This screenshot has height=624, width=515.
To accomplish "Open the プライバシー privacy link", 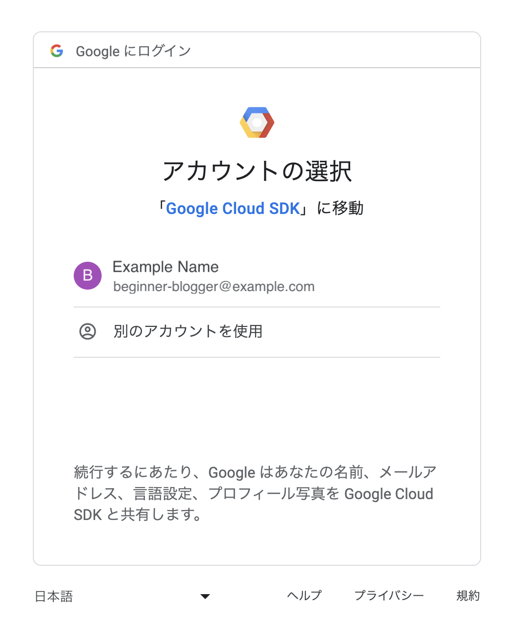I will click(388, 596).
